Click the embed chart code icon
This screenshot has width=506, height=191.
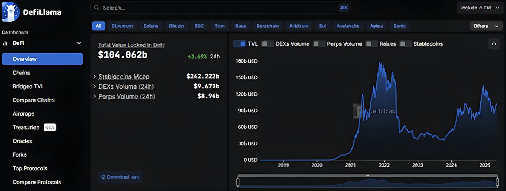(494, 44)
